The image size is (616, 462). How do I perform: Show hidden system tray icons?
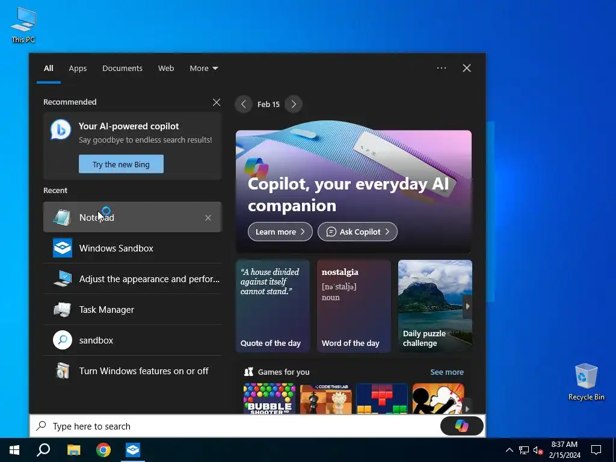pos(509,450)
